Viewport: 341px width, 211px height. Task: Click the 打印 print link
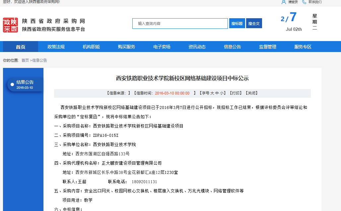pos(236,93)
